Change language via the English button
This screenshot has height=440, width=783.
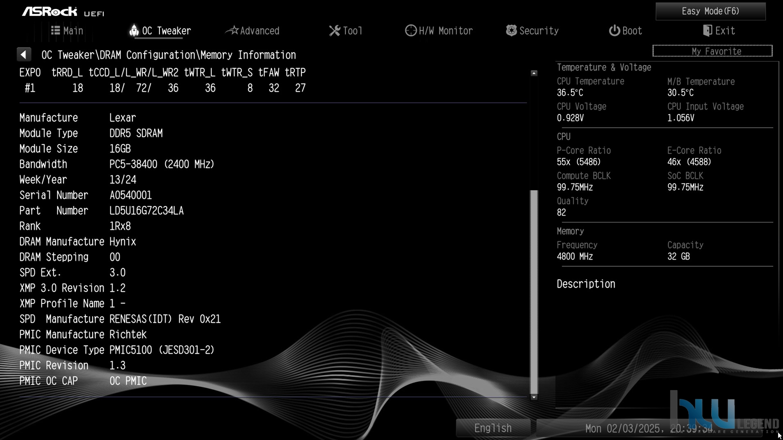[x=493, y=428]
